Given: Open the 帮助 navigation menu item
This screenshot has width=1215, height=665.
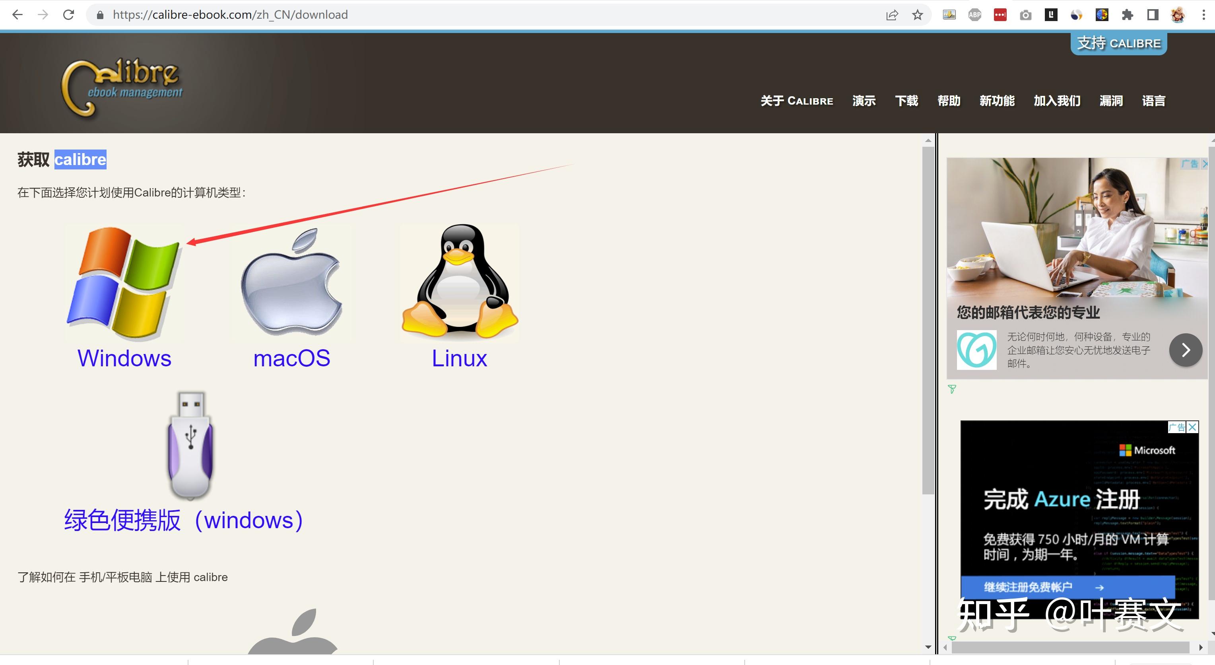Looking at the screenshot, I should 949,101.
